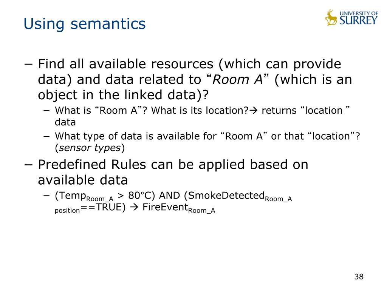The image size is (387, 290).
Task: Click 'SmokeDetected' in the rule
Action: click(226, 195)
